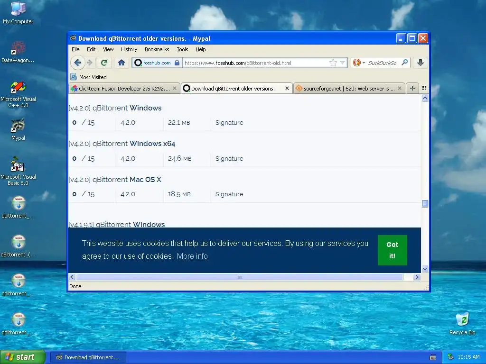Image resolution: width=486 pixels, height=364 pixels.
Task: Select the Microsoft Visual Basic 6.0 icon
Action: click(18, 171)
